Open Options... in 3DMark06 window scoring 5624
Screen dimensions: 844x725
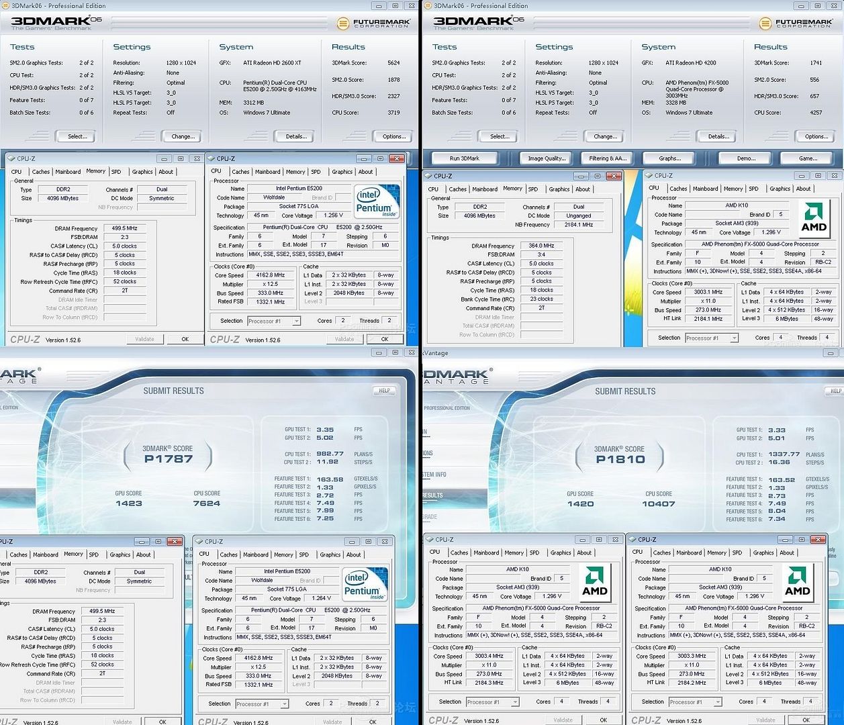394,136
